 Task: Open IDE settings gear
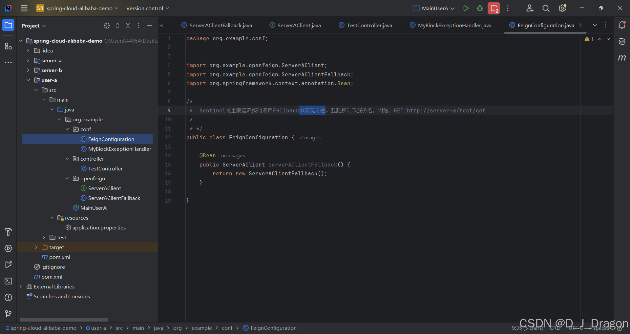coord(562,8)
